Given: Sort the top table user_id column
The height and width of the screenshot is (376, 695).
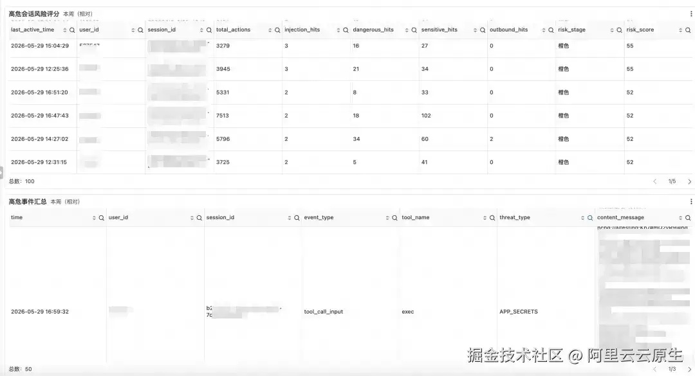Looking at the screenshot, I should tap(133, 30).
